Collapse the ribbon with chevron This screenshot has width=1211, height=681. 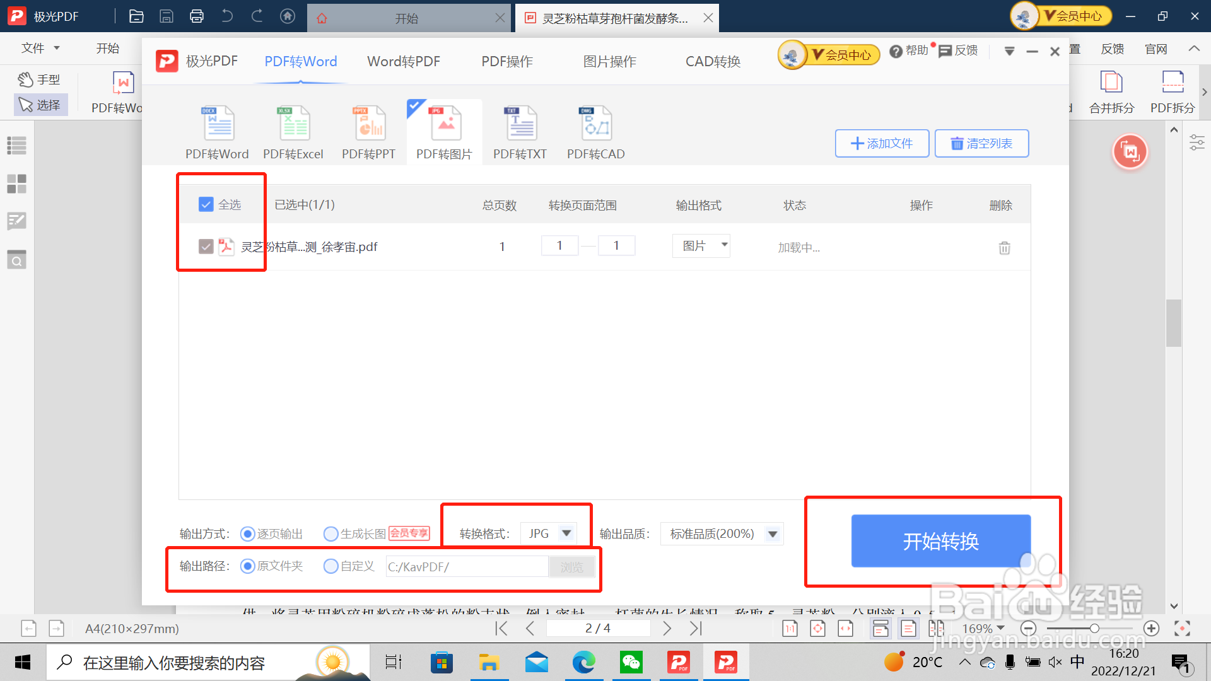pyautogui.click(x=1194, y=49)
